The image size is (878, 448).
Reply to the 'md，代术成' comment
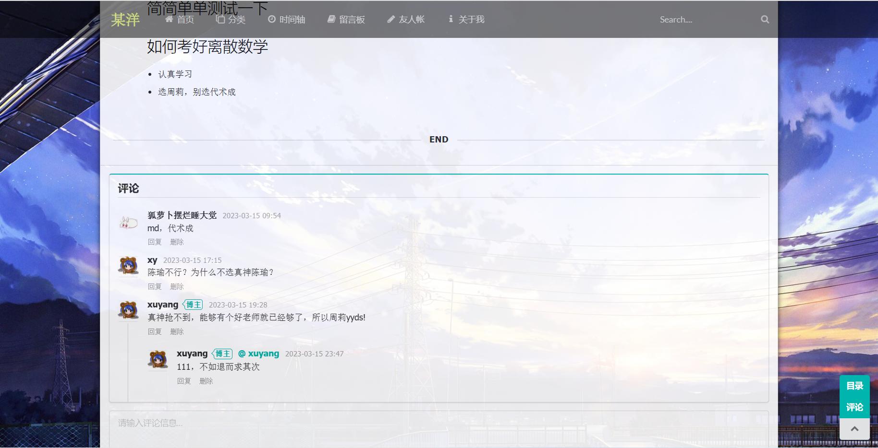pos(155,242)
